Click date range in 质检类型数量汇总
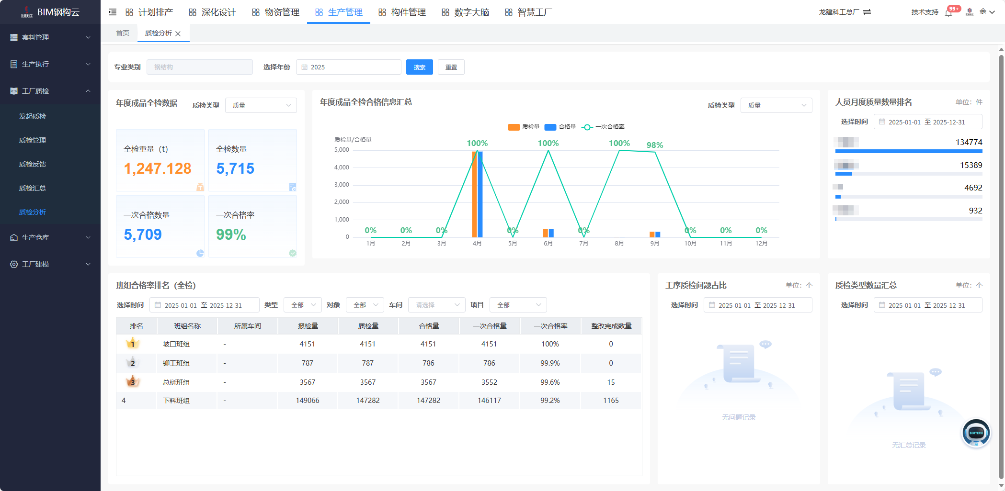 tap(928, 305)
